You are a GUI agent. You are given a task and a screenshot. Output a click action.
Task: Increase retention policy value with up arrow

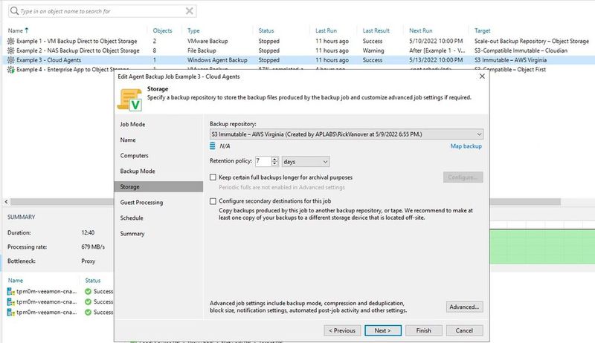tap(274, 159)
